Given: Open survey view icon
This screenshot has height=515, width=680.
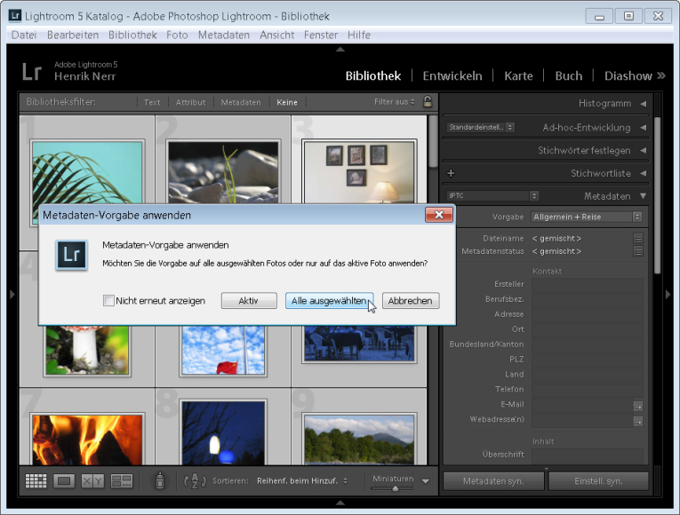Looking at the screenshot, I should 121,481.
